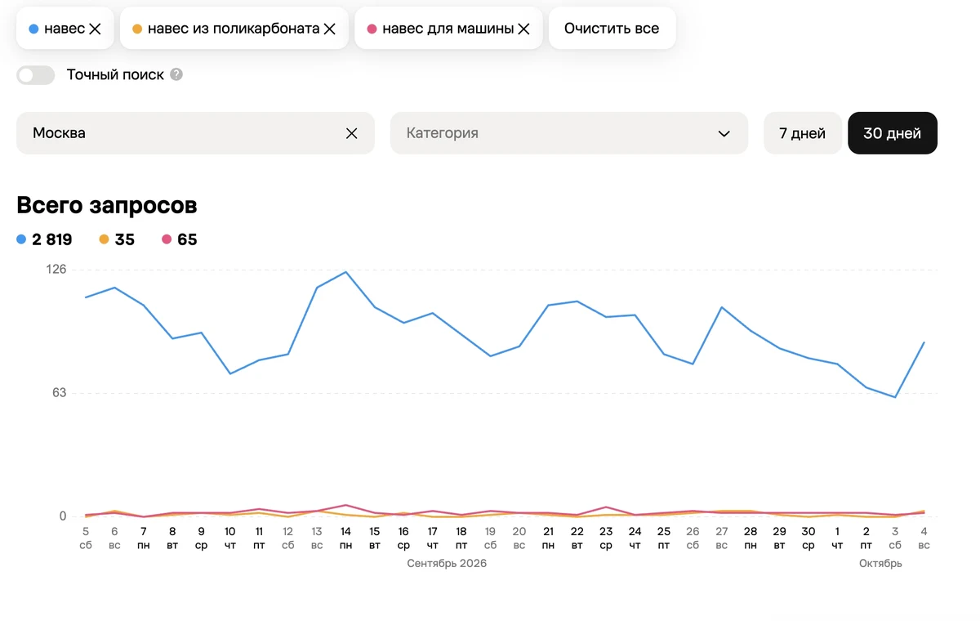The height and width of the screenshot is (621, 980).
Task: Click the 'навес для машины' chip text
Action: coord(448,29)
